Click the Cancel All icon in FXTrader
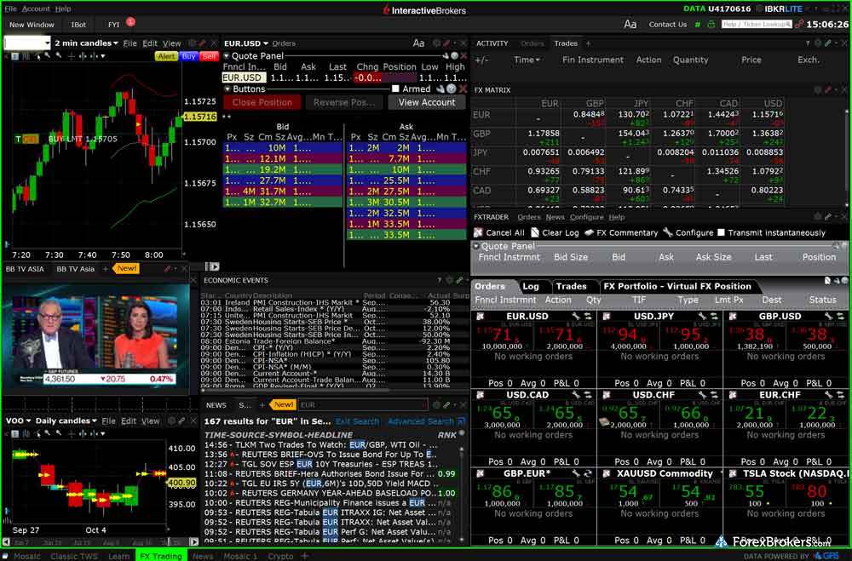 479,232
